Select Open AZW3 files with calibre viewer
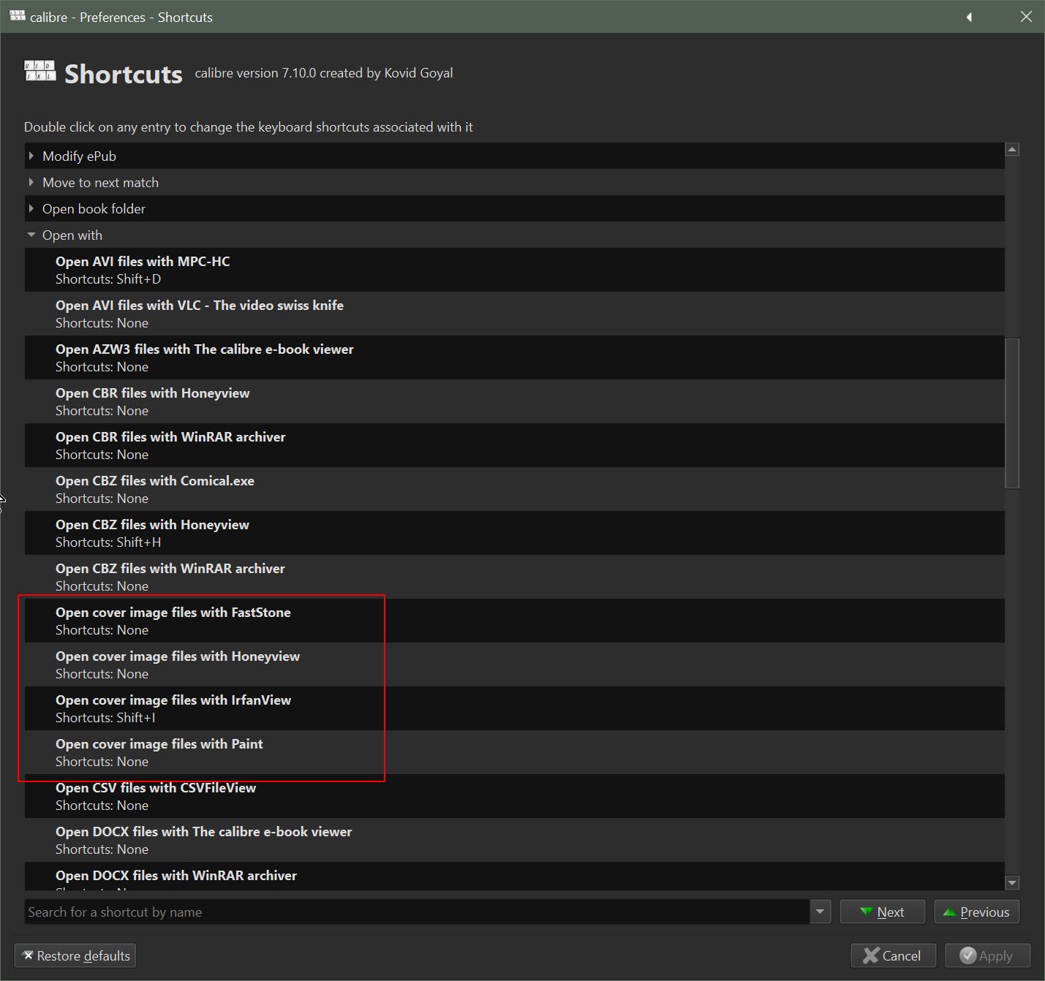 point(515,357)
